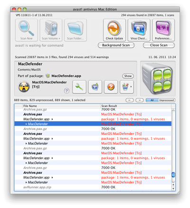Select the highlighted MacDefender file row

pyautogui.click(x=93, y=124)
